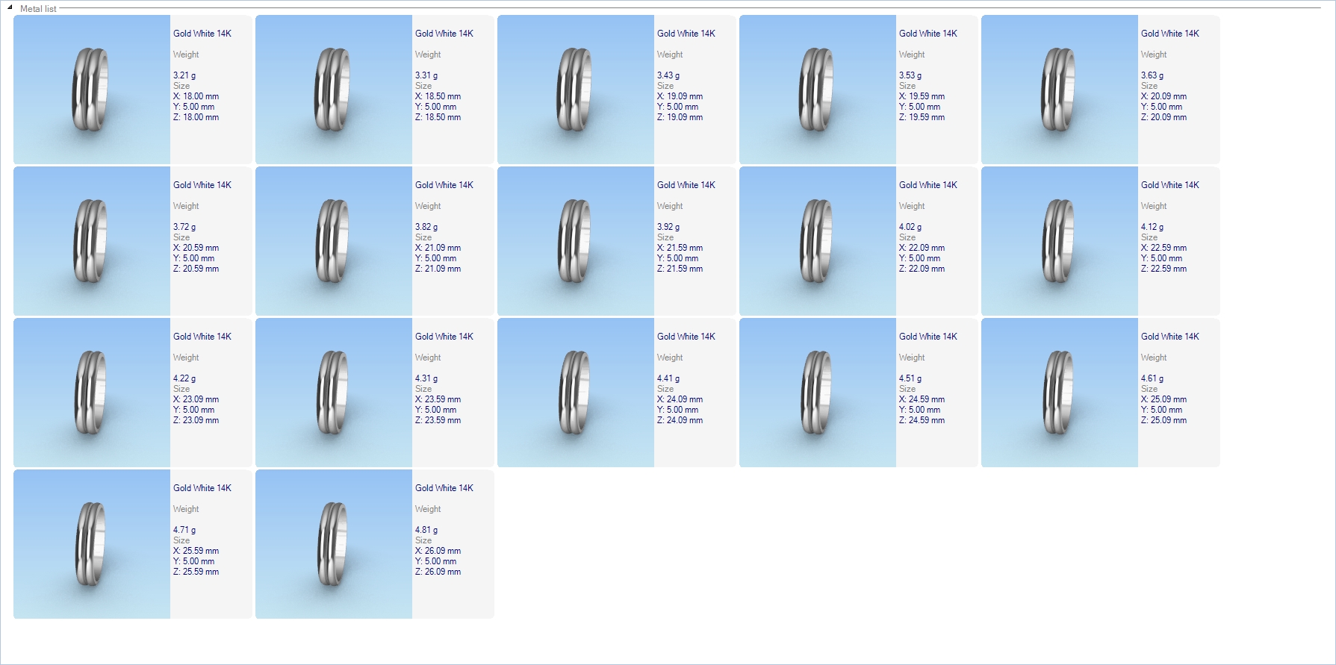Viewport: 1336px width, 665px height.
Task: Select the 3.72 g ring thumbnail
Action: point(92,241)
